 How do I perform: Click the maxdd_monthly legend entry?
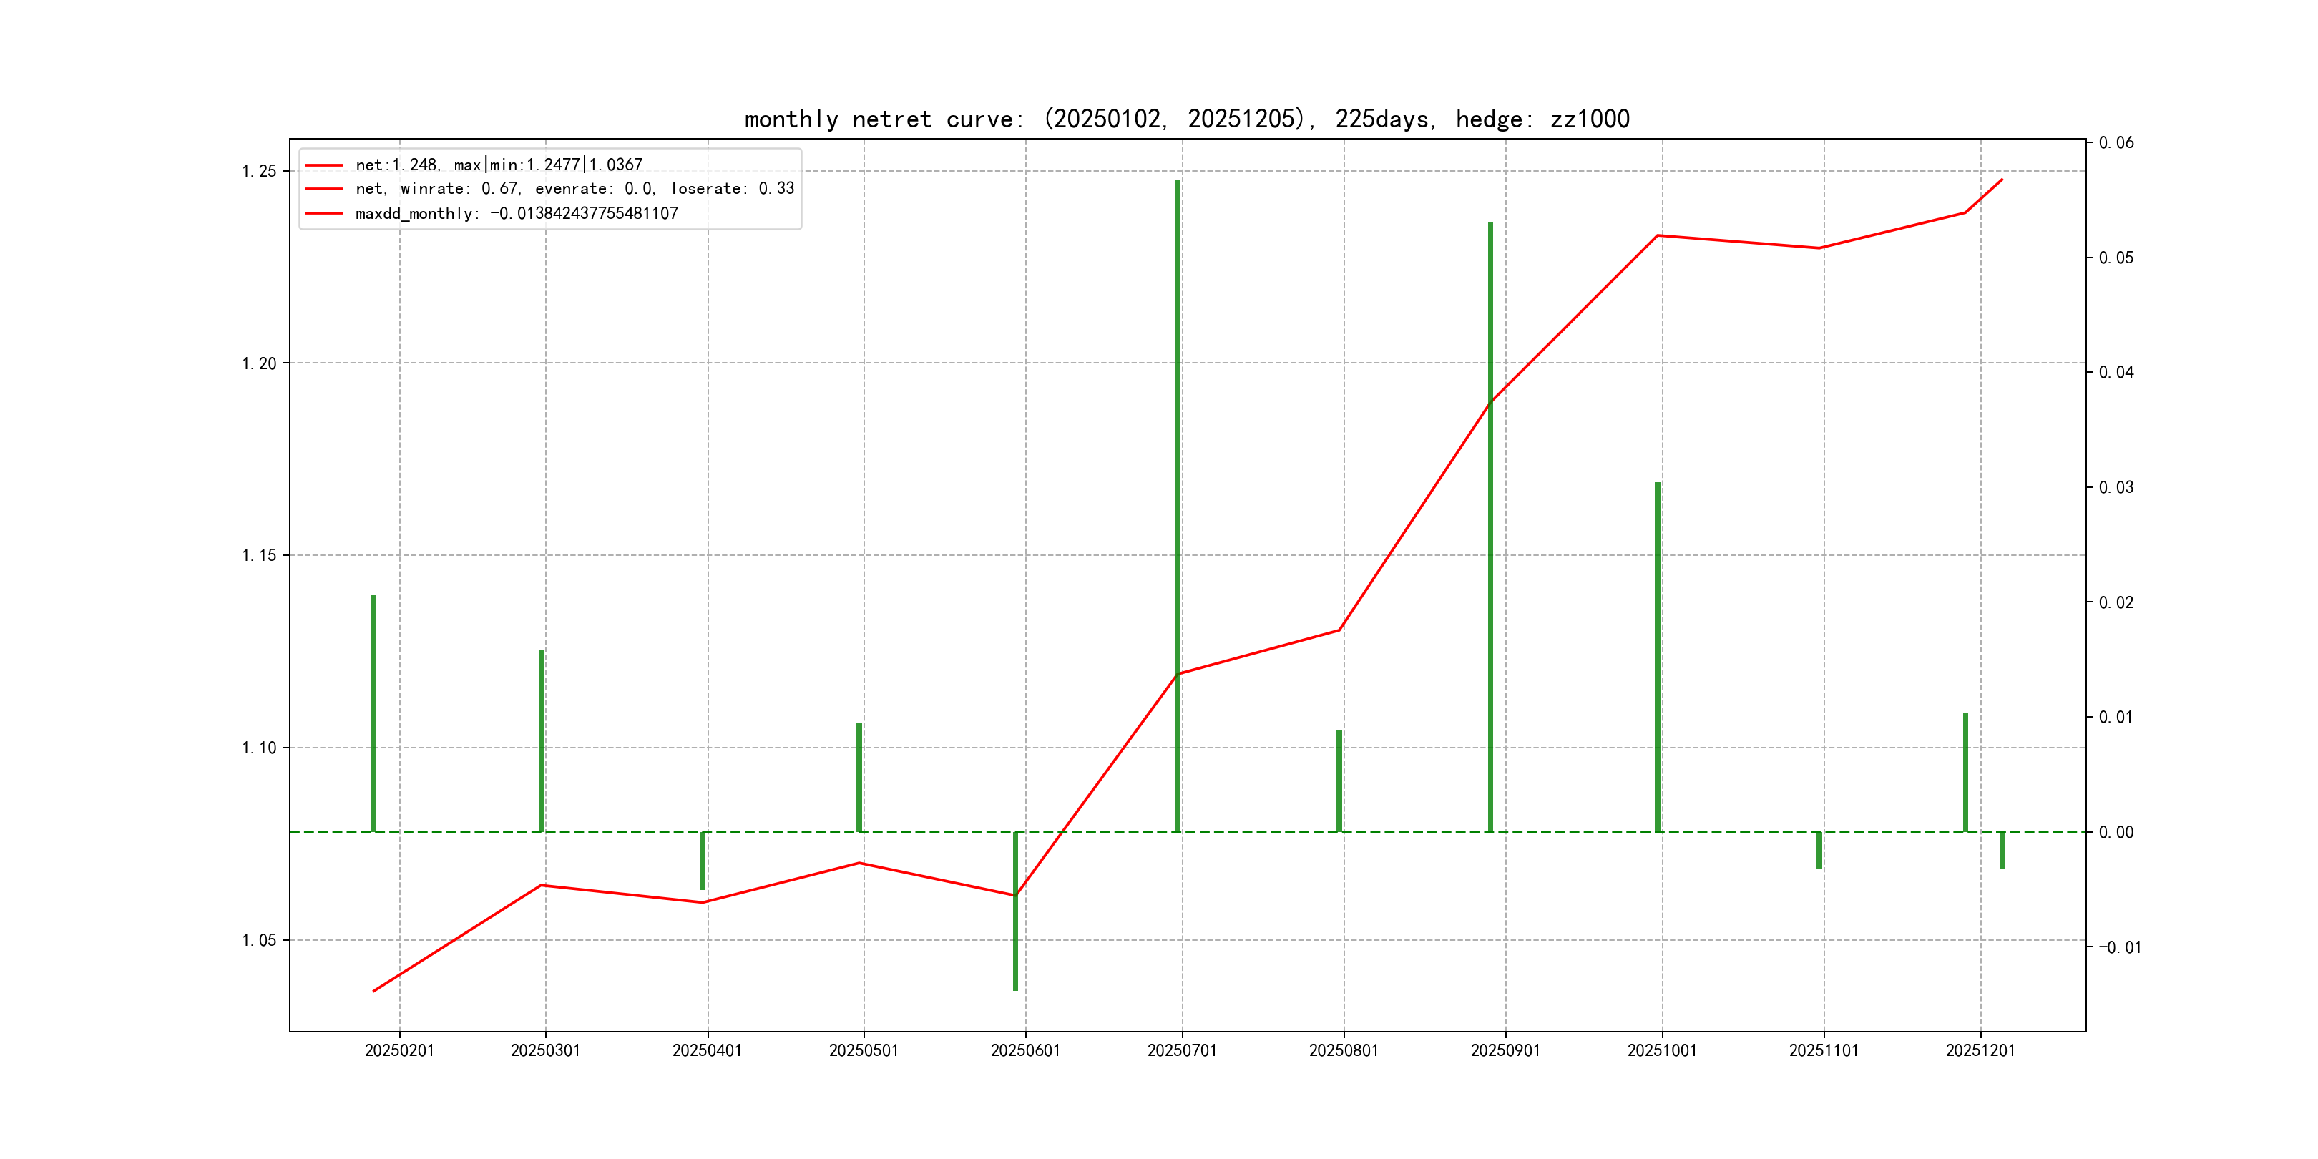tap(517, 213)
